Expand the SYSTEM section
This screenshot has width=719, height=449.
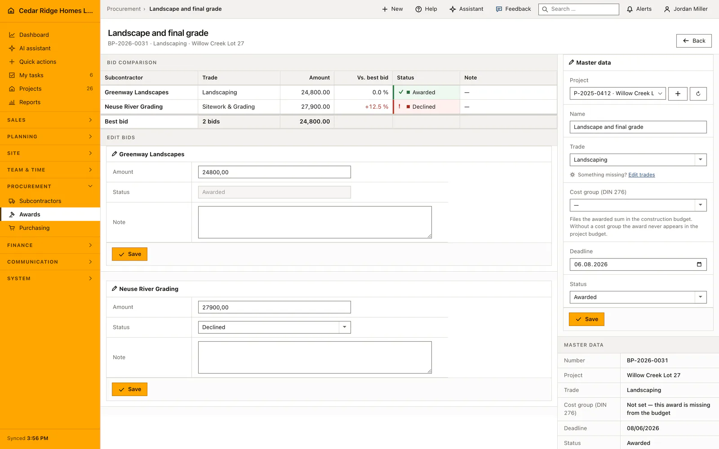point(50,278)
